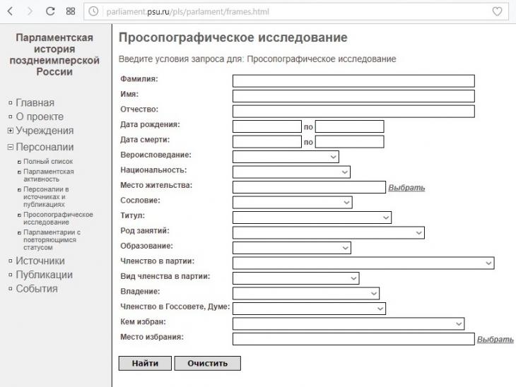This screenshot has width=516, height=387.
Task: Expand the Учреждения tree node
Action: tap(11, 131)
